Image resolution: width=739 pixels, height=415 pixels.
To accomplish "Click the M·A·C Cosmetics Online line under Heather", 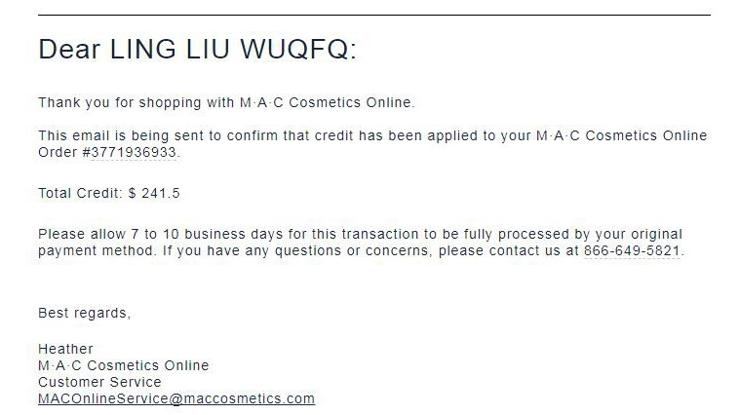I will 124,365.
